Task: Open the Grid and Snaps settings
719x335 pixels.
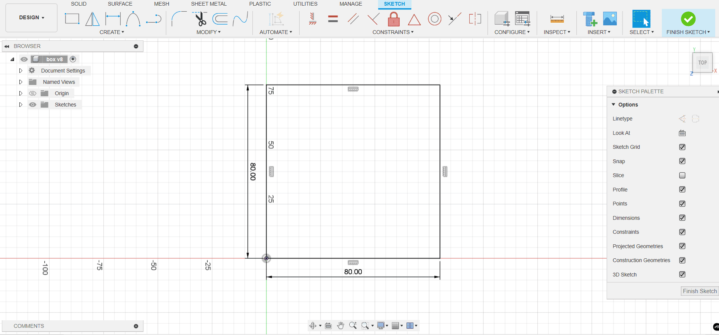Action: 397,326
